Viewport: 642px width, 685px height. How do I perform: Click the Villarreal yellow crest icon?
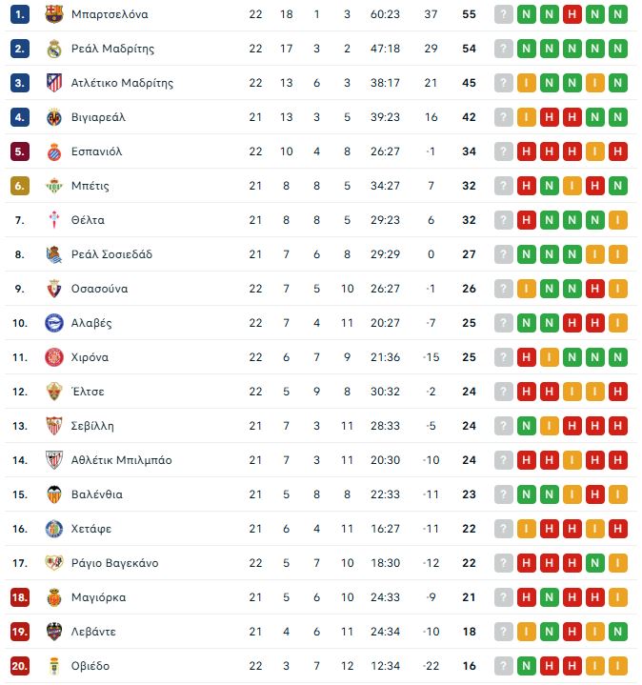point(53,117)
